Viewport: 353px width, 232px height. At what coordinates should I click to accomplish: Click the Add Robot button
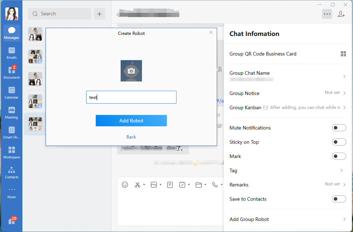(x=131, y=121)
